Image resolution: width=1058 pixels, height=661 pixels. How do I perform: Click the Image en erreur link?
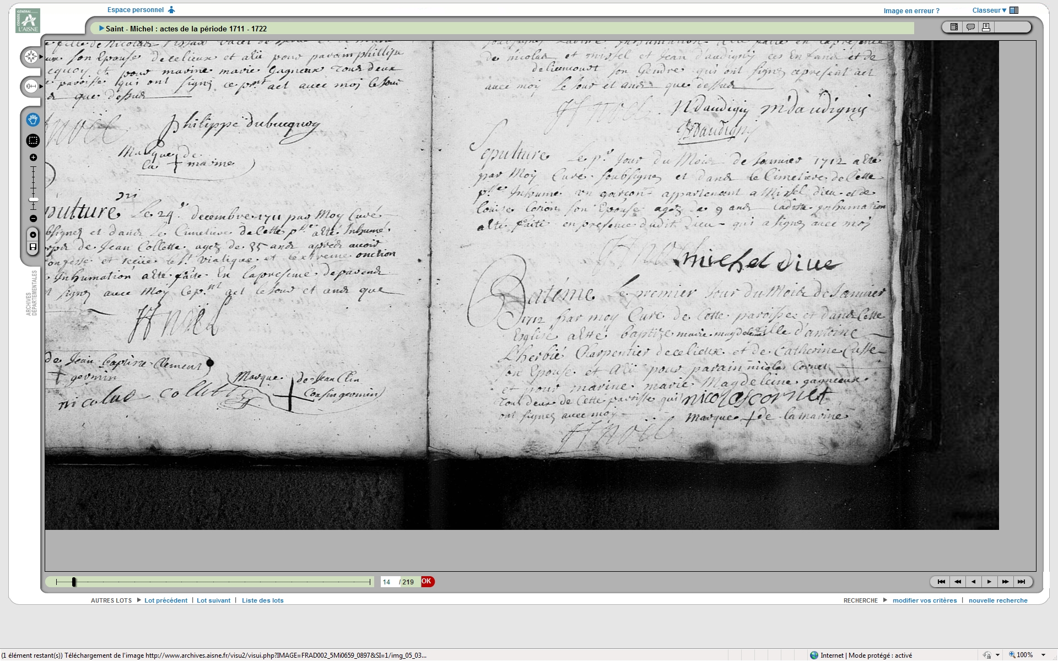click(x=911, y=10)
